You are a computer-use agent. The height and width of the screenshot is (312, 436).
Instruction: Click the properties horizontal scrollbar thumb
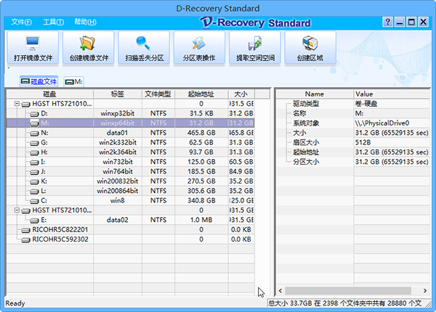tap(348, 291)
